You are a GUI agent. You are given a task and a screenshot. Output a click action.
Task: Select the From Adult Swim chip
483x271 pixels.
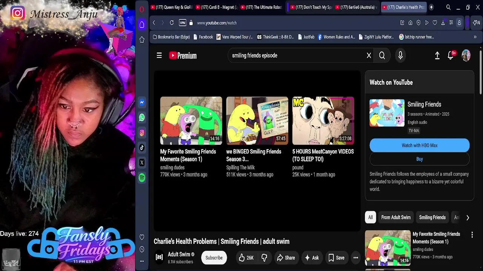coord(396,217)
